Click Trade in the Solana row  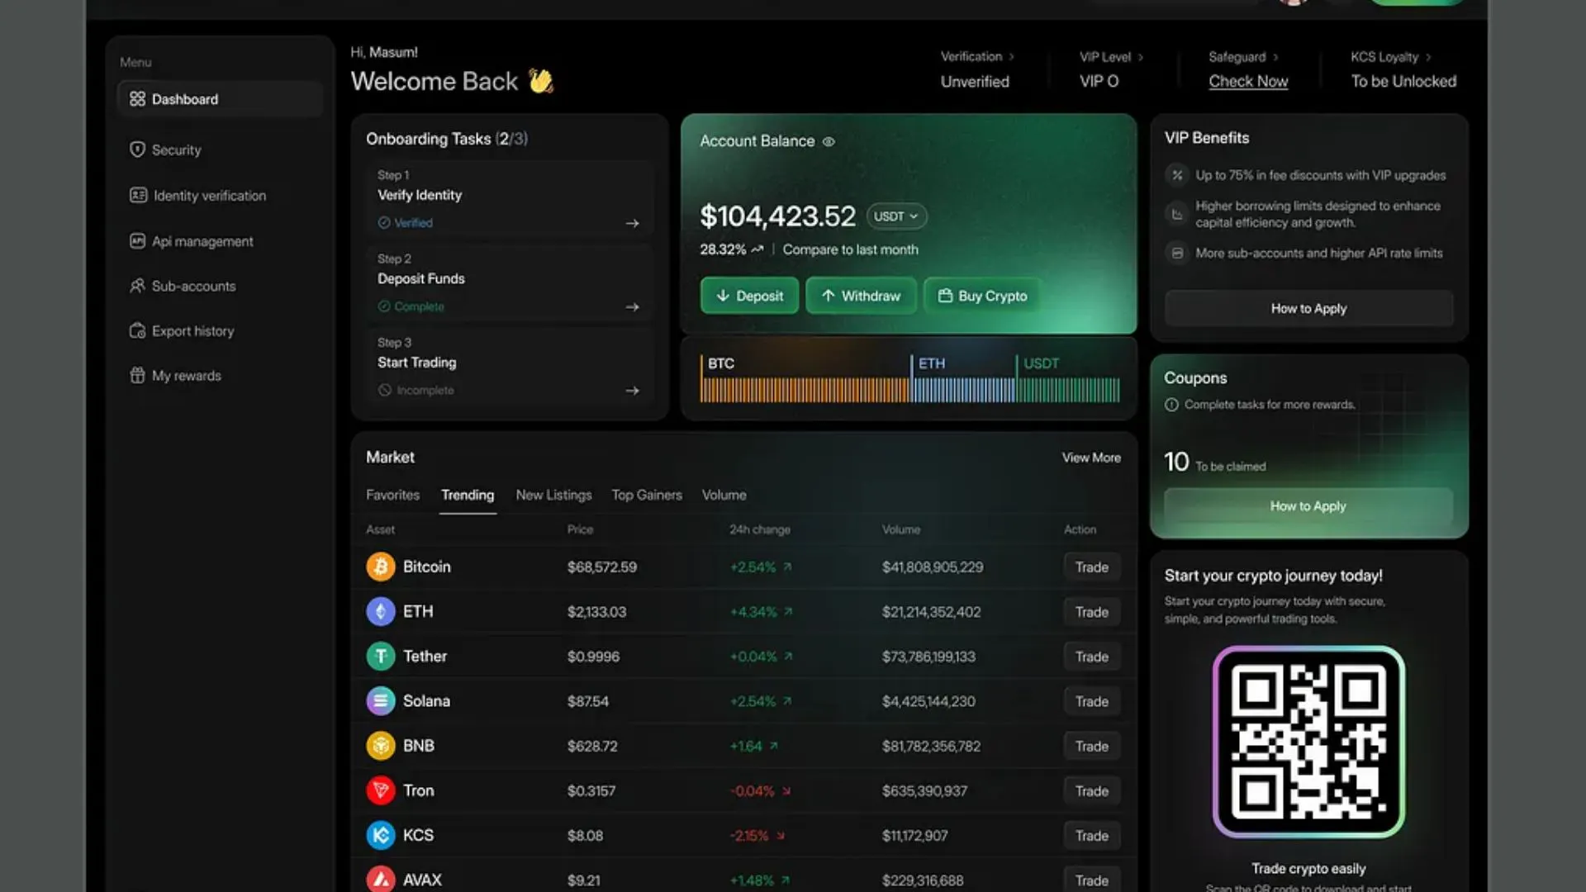click(x=1091, y=700)
